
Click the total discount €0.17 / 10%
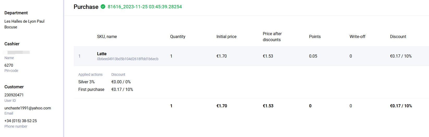(x=401, y=106)
